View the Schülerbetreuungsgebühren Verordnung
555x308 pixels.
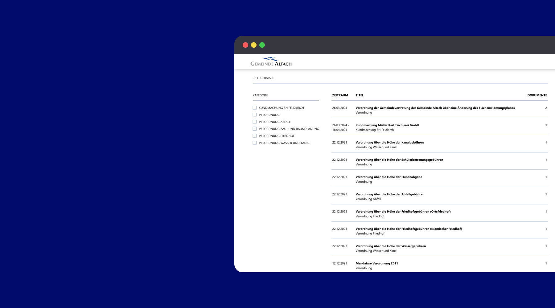(x=399, y=160)
